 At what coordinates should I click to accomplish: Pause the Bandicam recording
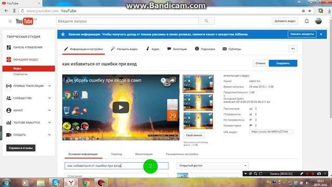[307, 173]
